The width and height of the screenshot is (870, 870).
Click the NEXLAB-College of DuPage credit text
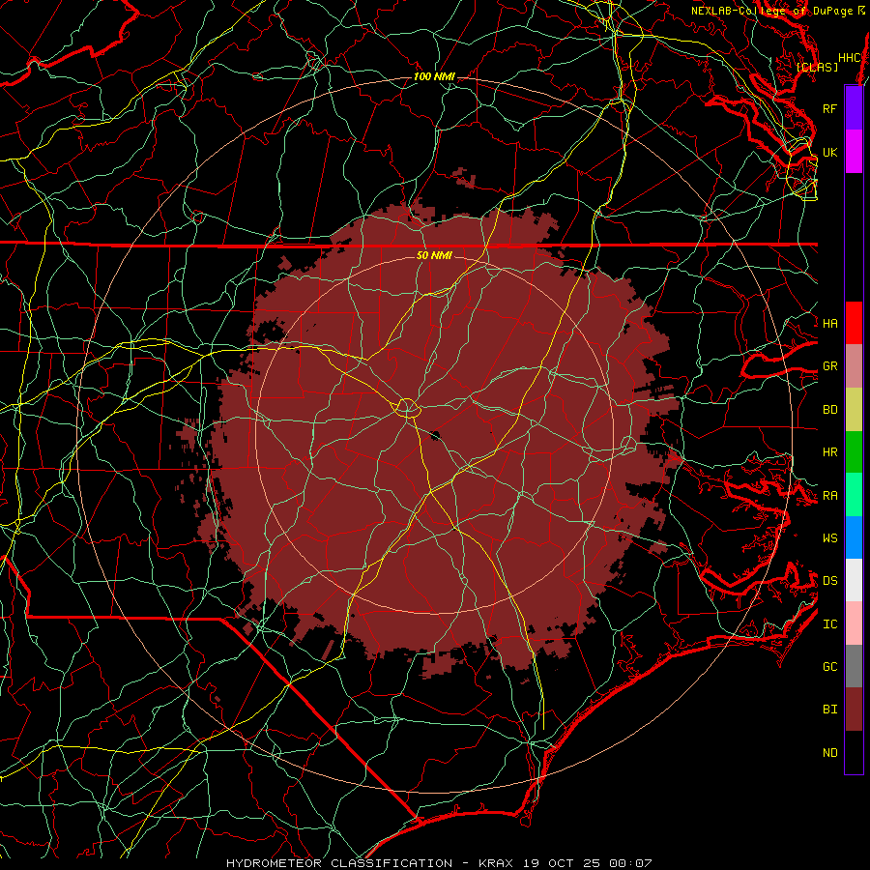(771, 11)
